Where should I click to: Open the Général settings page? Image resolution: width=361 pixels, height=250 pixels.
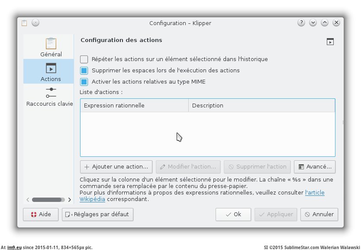point(51,47)
